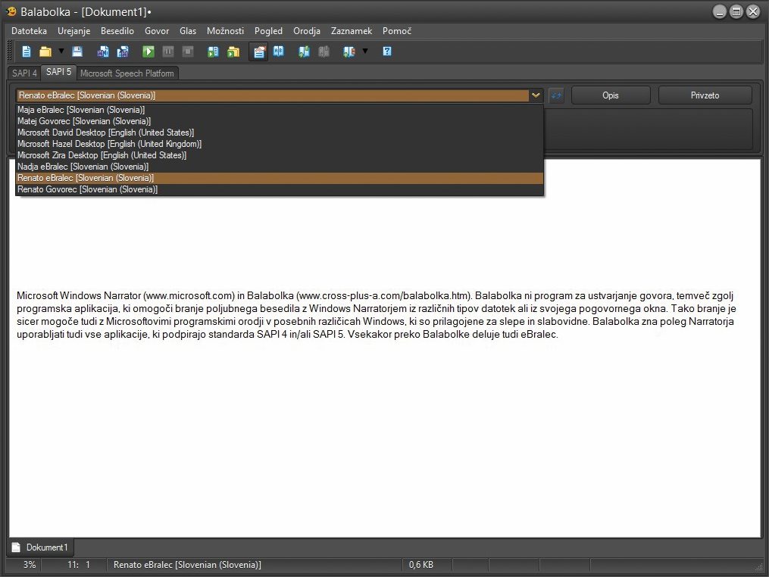Open the Orodja menu

click(x=307, y=31)
